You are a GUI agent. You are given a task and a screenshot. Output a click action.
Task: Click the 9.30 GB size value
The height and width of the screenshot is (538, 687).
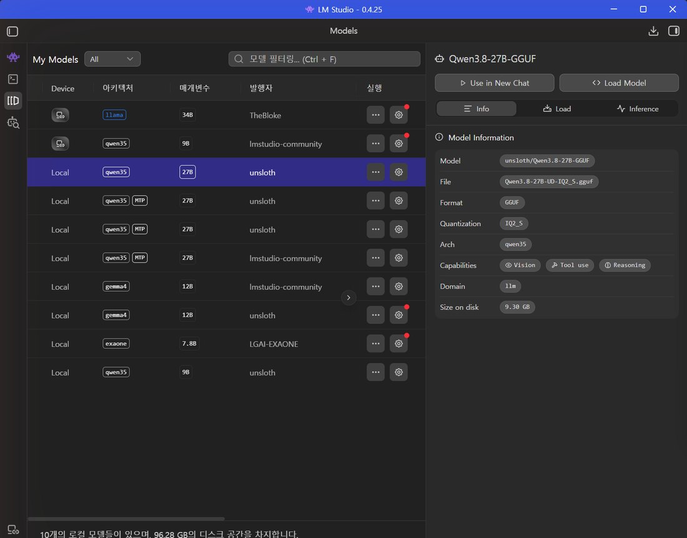tap(517, 307)
